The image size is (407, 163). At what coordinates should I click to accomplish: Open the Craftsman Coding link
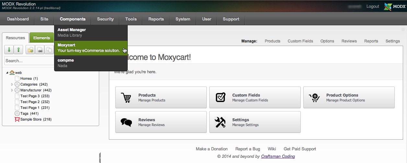click(x=278, y=157)
